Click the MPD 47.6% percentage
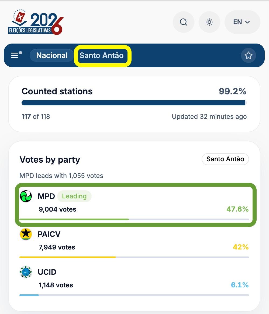Image resolution: width=269 pixels, height=314 pixels. [x=237, y=209]
